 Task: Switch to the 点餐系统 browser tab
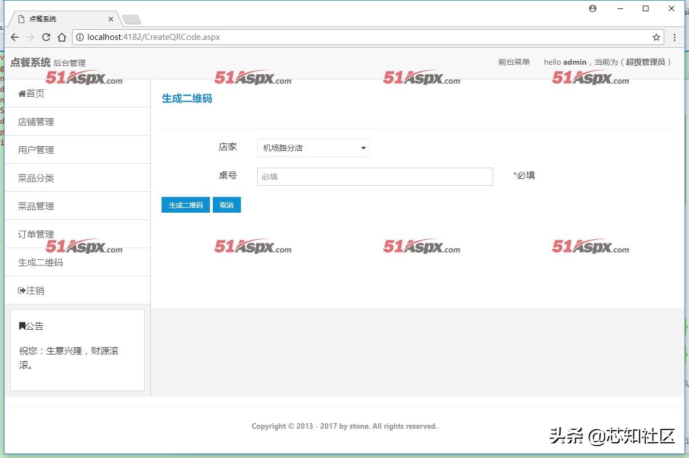pos(56,18)
